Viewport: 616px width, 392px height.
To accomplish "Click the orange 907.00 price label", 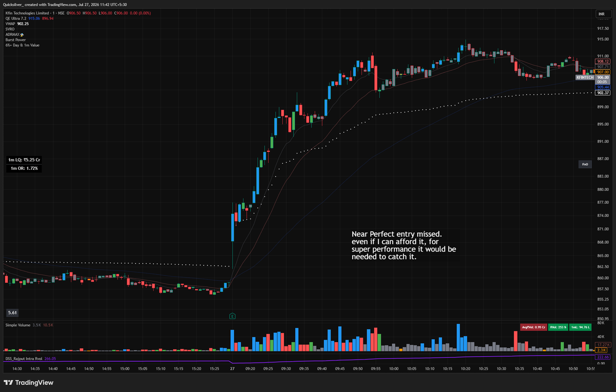I will [603, 72].
